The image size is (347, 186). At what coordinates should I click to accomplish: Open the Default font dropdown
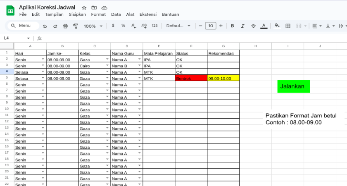pos(178,26)
